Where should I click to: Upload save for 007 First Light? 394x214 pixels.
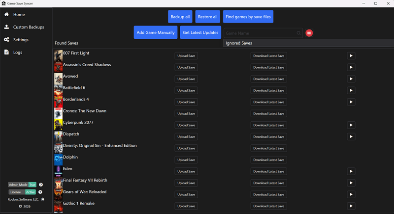(186, 56)
